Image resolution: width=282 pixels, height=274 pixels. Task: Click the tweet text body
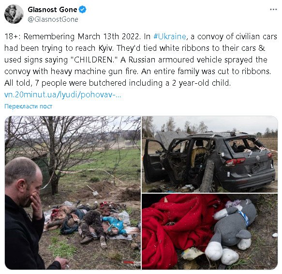tap(141, 60)
